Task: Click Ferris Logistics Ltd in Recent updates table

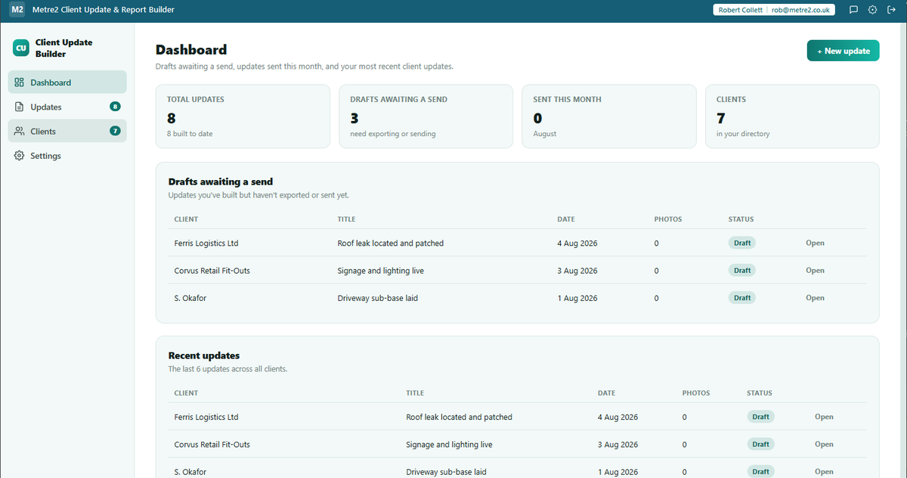Action: pyautogui.click(x=206, y=417)
